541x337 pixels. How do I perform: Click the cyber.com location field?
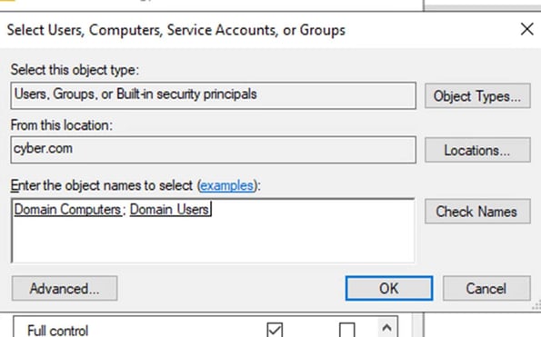pyautogui.click(x=214, y=150)
